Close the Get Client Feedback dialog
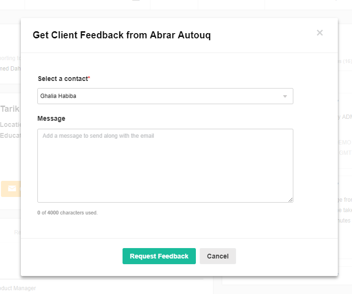 (x=320, y=33)
